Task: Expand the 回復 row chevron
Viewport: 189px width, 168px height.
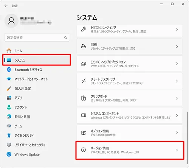Action: [177, 47]
